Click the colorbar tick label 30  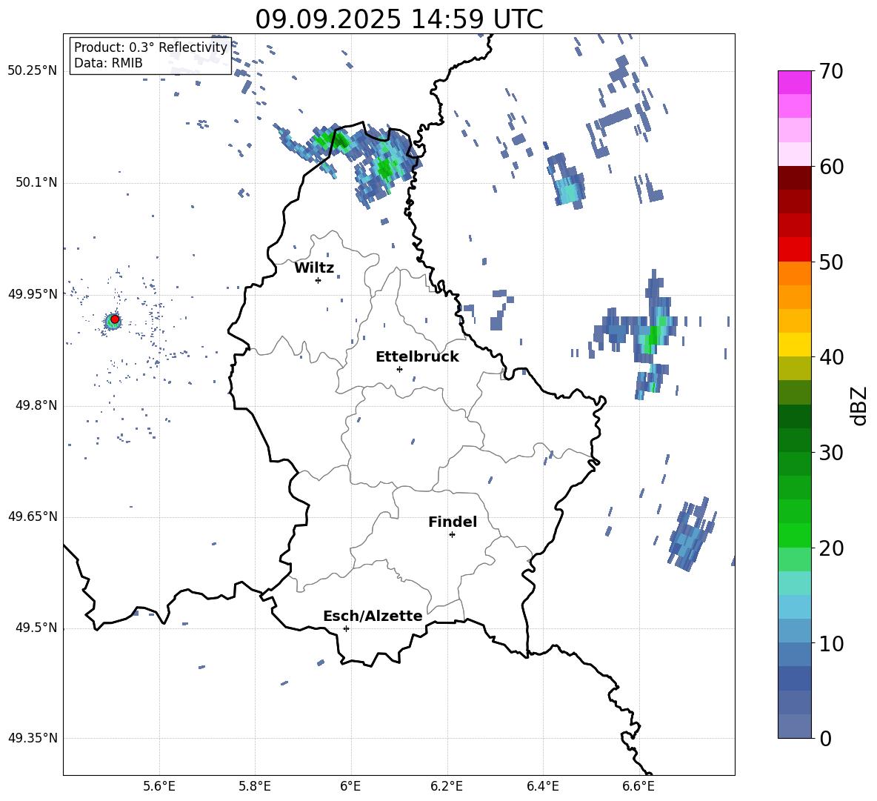tap(831, 453)
